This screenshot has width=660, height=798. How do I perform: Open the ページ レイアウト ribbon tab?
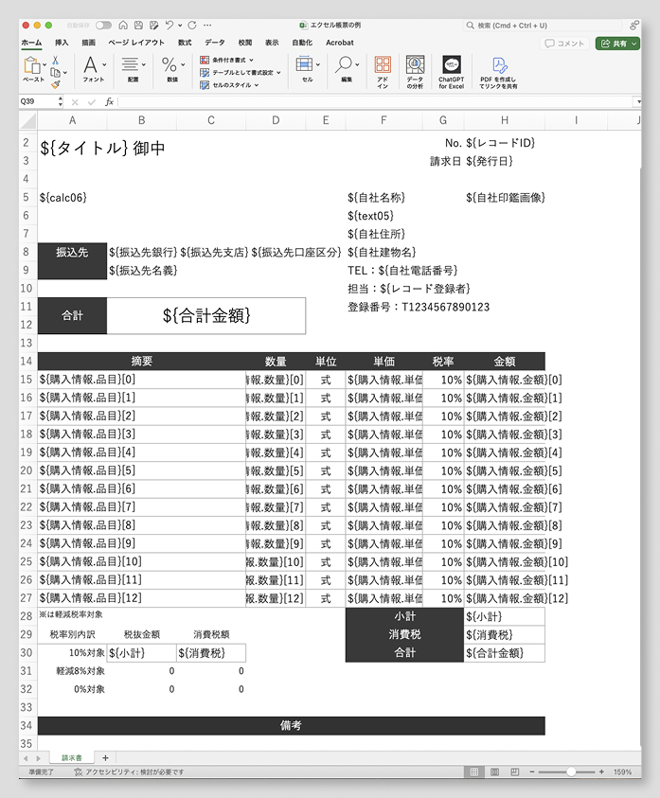point(136,43)
